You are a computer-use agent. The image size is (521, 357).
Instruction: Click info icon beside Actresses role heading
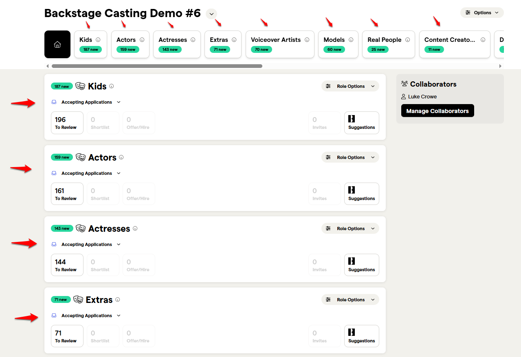tap(135, 229)
